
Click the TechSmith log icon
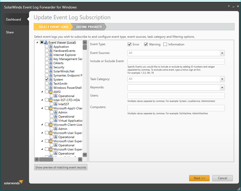(x=51, y=84)
